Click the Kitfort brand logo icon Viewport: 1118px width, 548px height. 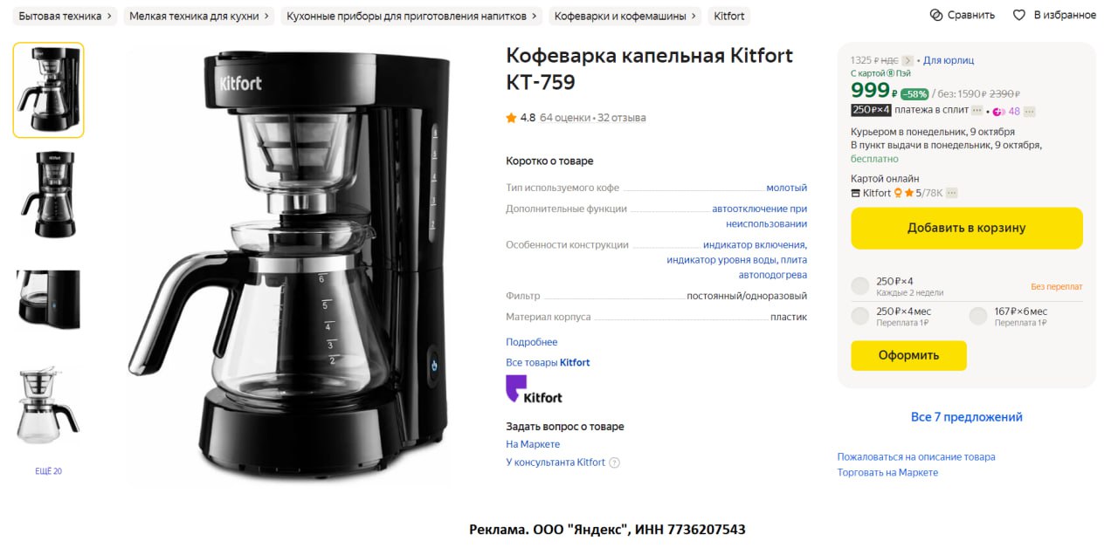tap(534, 389)
